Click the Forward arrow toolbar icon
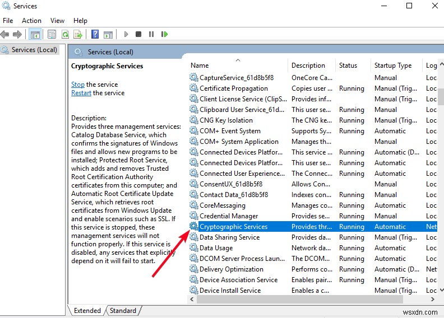 coord(17,35)
